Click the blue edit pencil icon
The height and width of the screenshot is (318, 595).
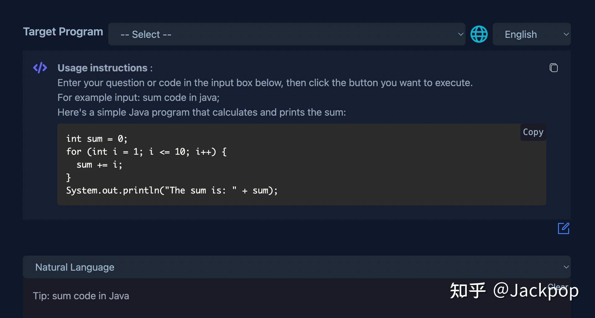pyautogui.click(x=564, y=229)
